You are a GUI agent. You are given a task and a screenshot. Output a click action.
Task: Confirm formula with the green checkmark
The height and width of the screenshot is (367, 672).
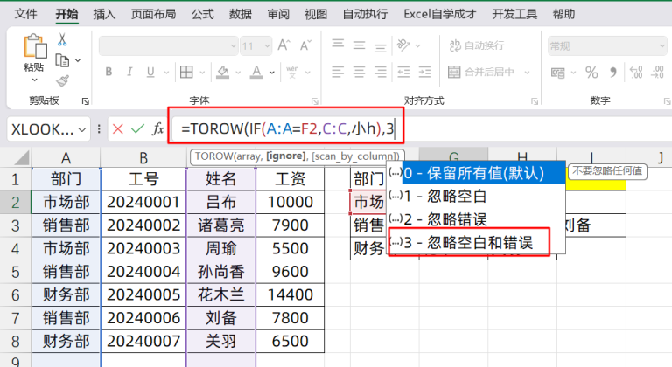click(136, 128)
